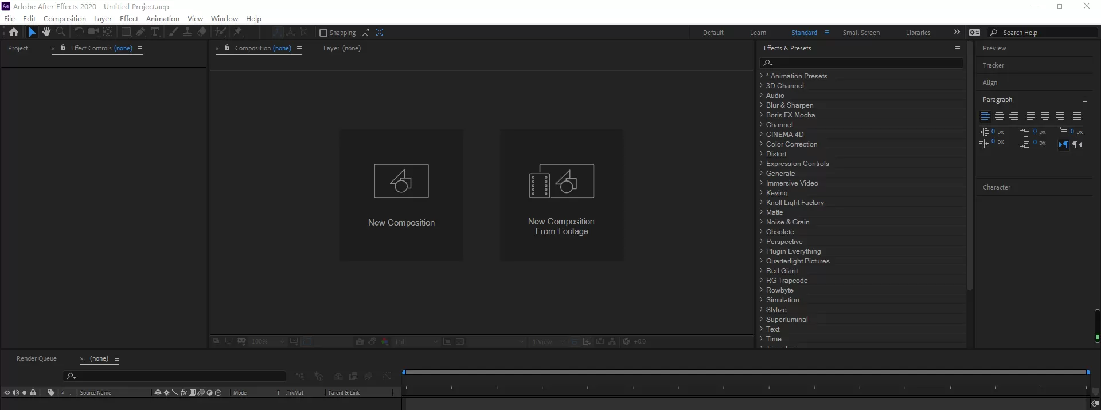1101x410 pixels.
Task: Switch to the Project panel tab
Action: tap(18, 48)
